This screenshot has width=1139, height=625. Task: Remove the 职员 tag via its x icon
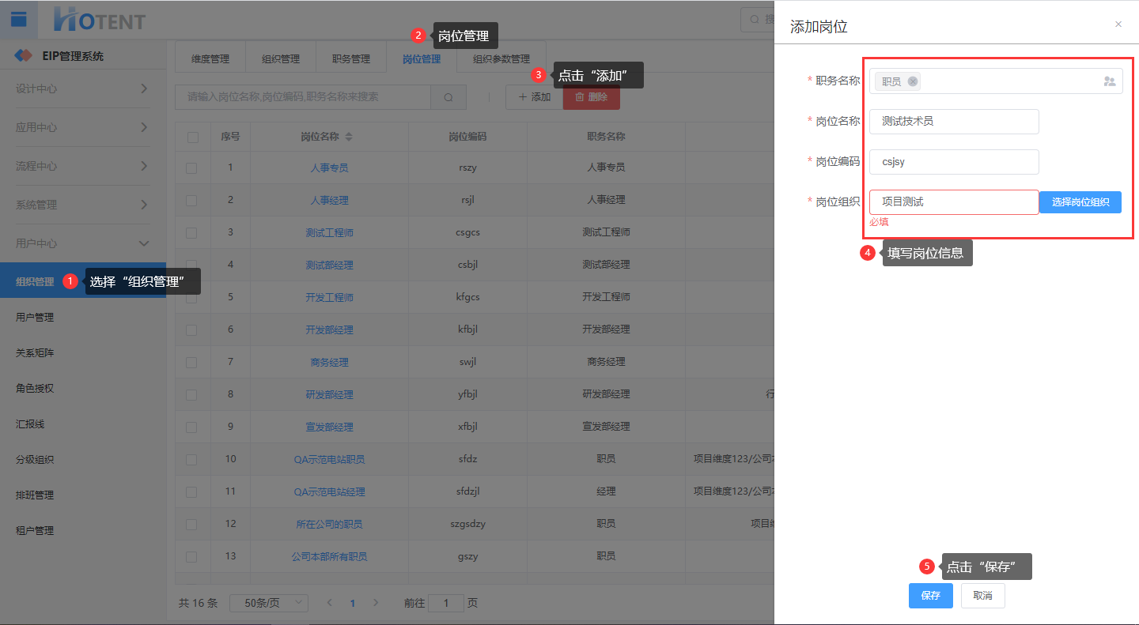click(x=913, y=81)
